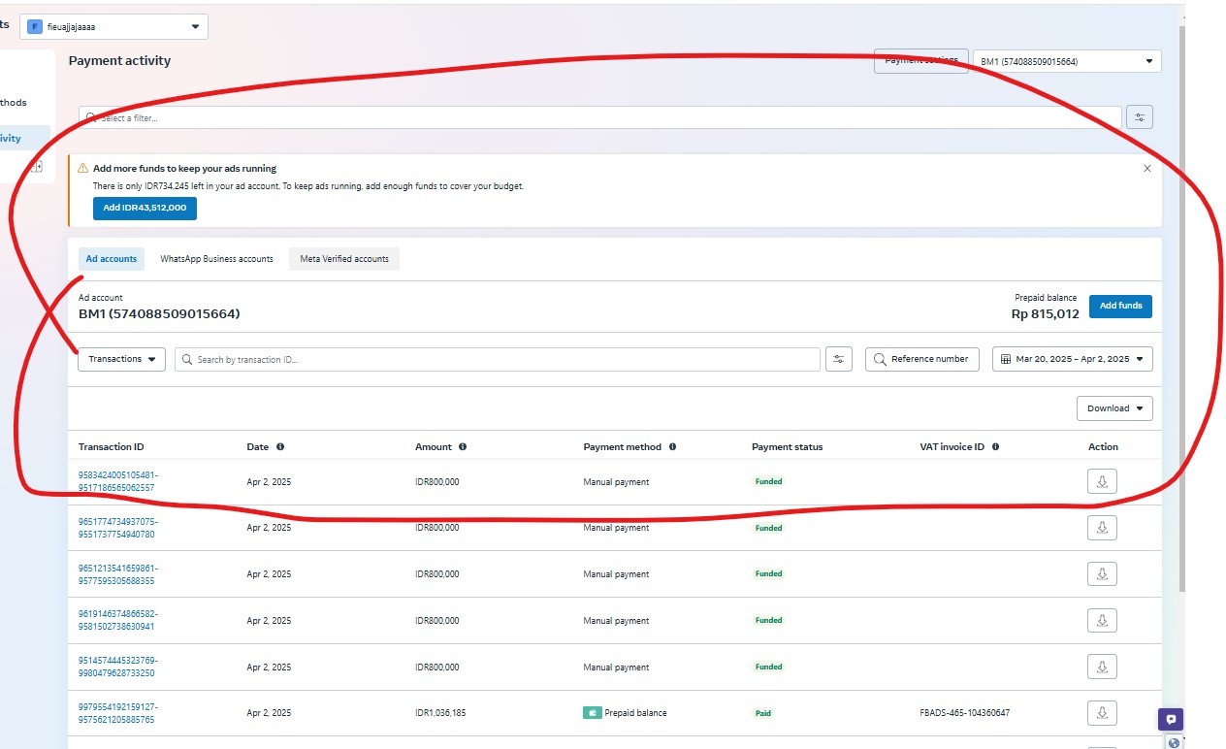Open the BM1 ad account selector dropdown
The height and width of the screenshot is (749, 1226).
[1067, 61]
